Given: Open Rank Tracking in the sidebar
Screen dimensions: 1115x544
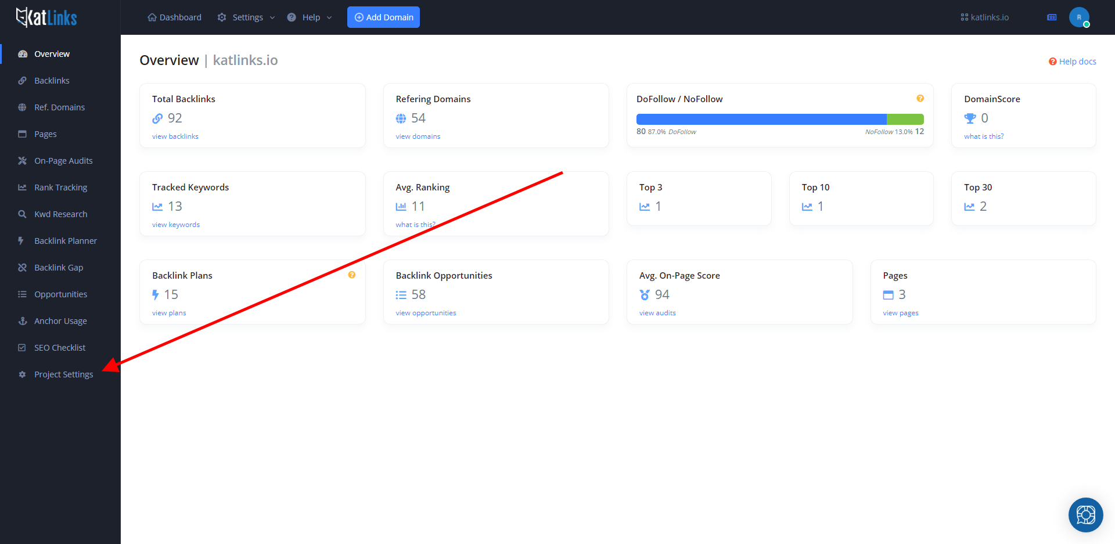Looking at the screenshot, I should click(x=60, y=188).
